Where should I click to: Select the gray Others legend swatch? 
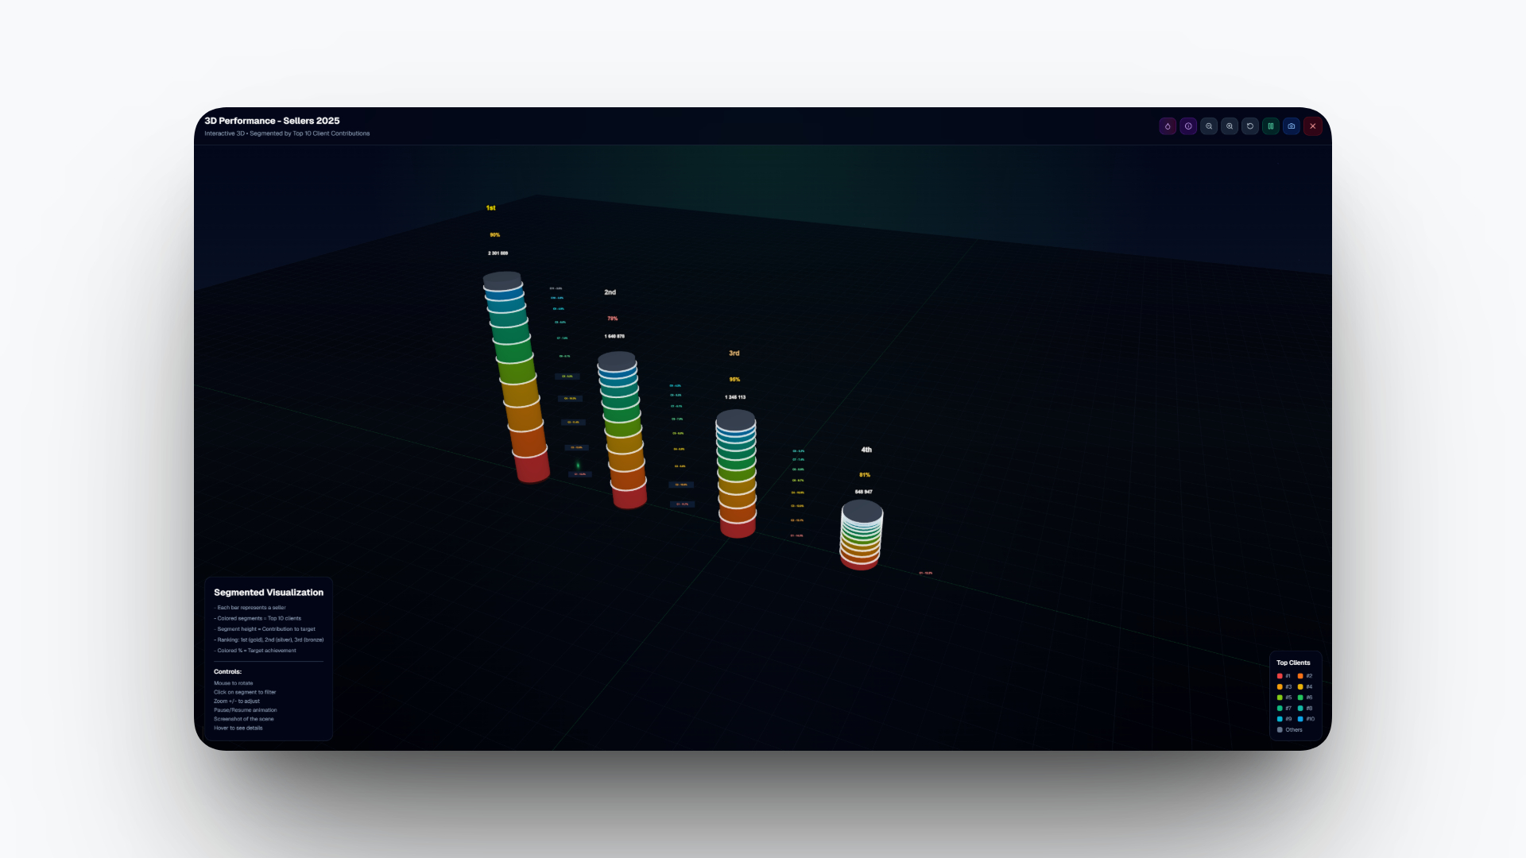pyautogui.click(x=1280, y=729)
